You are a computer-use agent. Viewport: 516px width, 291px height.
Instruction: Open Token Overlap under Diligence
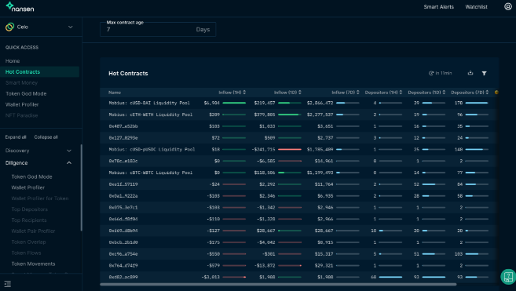[28, 242]
